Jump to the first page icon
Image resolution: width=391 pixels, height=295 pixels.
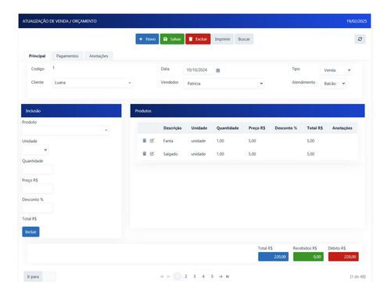tap(162, 276)
